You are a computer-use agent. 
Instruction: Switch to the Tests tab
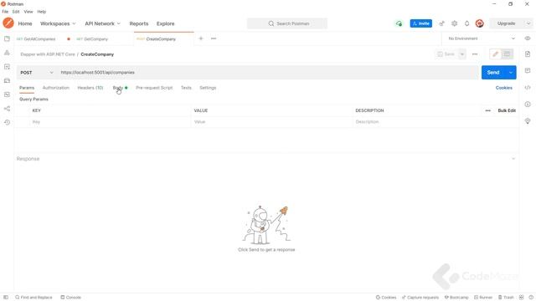(186, 88)
